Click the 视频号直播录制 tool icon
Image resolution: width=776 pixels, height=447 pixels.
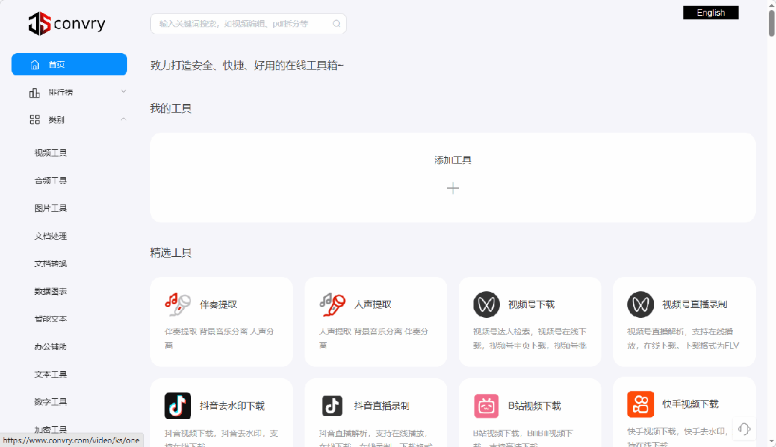coord(640,304)
